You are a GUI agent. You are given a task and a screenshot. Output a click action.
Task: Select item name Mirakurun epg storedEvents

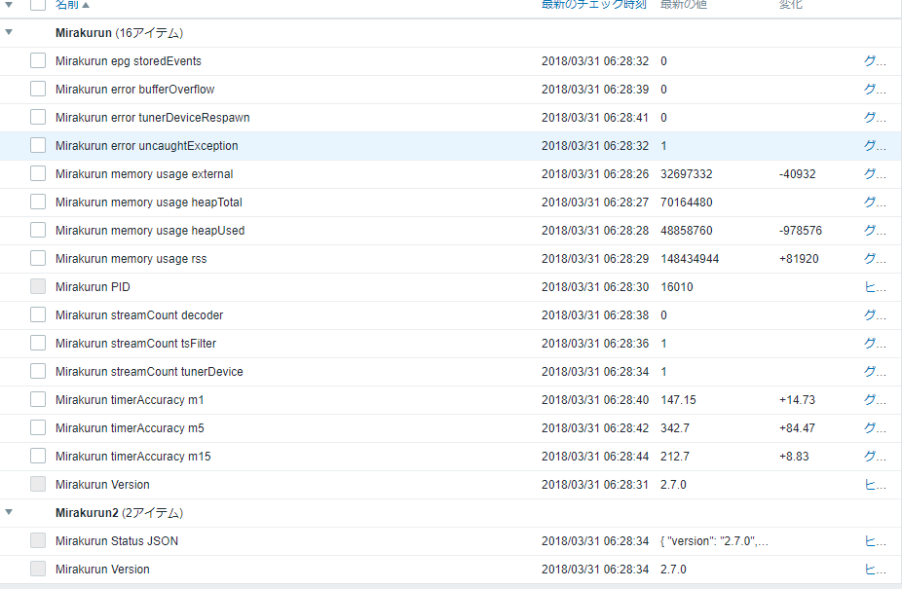pyautogui.click(x=129, y=61)
